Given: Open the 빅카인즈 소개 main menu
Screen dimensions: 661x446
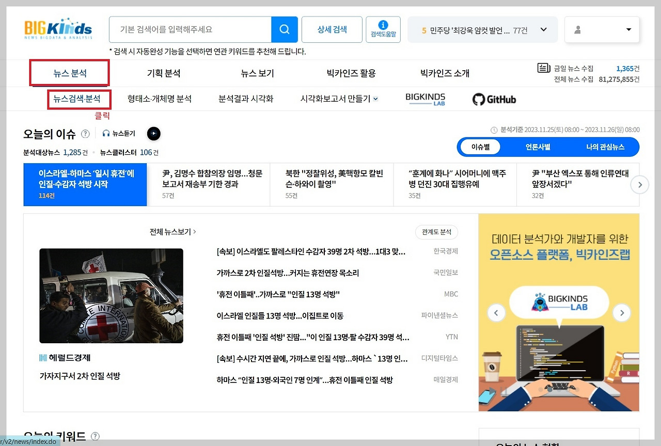Looking at the screenshot, I should [445, 73].
